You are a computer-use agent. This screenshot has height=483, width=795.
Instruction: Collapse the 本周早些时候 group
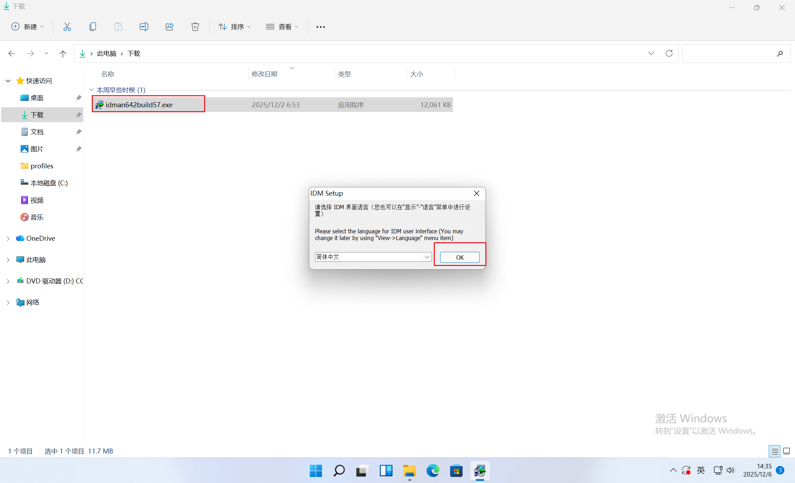[x=91, y=90]
